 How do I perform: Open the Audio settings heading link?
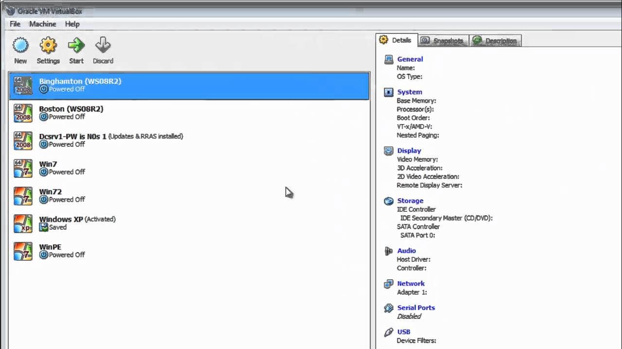[x=406, y=251]
